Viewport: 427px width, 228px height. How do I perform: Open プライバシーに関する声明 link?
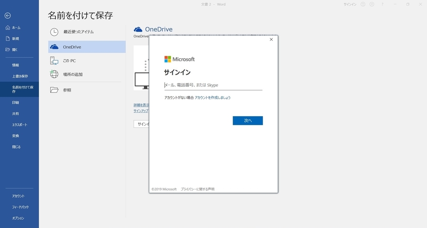click(x=198, y=189)
